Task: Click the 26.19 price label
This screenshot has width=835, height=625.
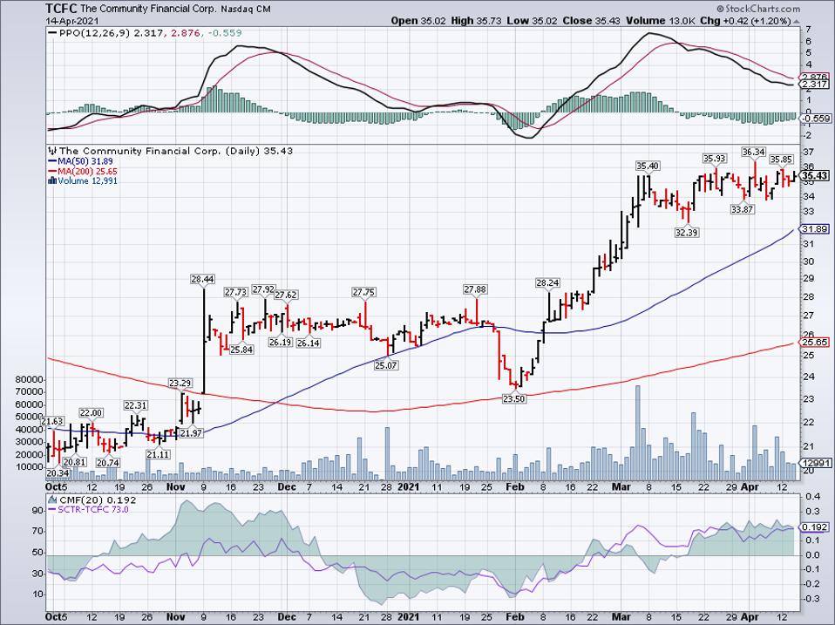Action: (x=280, y=342)
